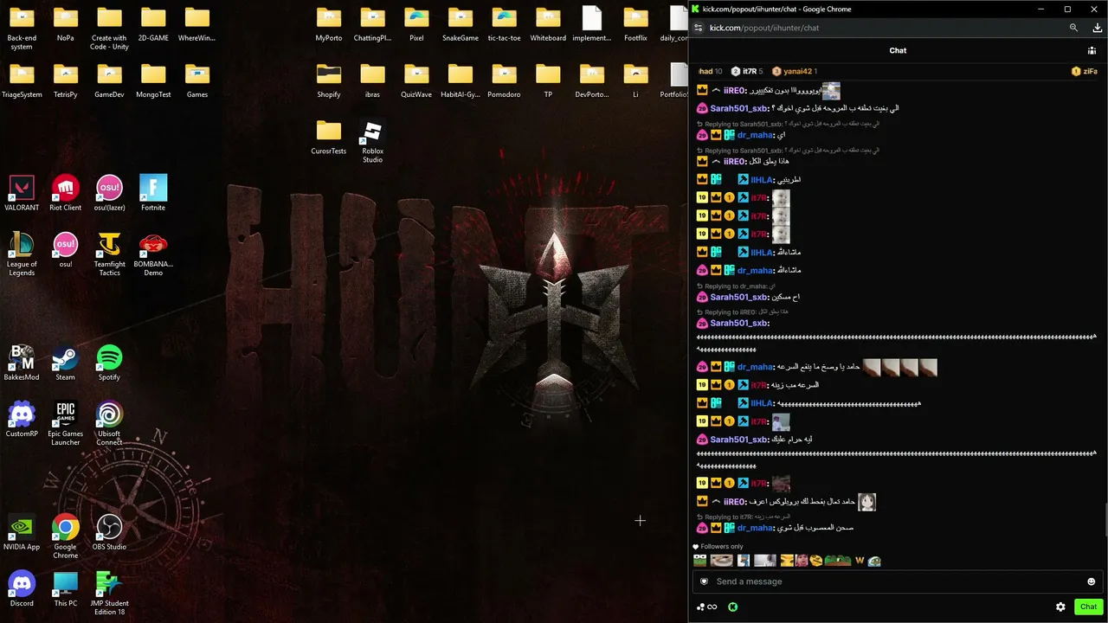Select the Back-end system folder
Screen dimensions: 1108x623
(22, 29)
